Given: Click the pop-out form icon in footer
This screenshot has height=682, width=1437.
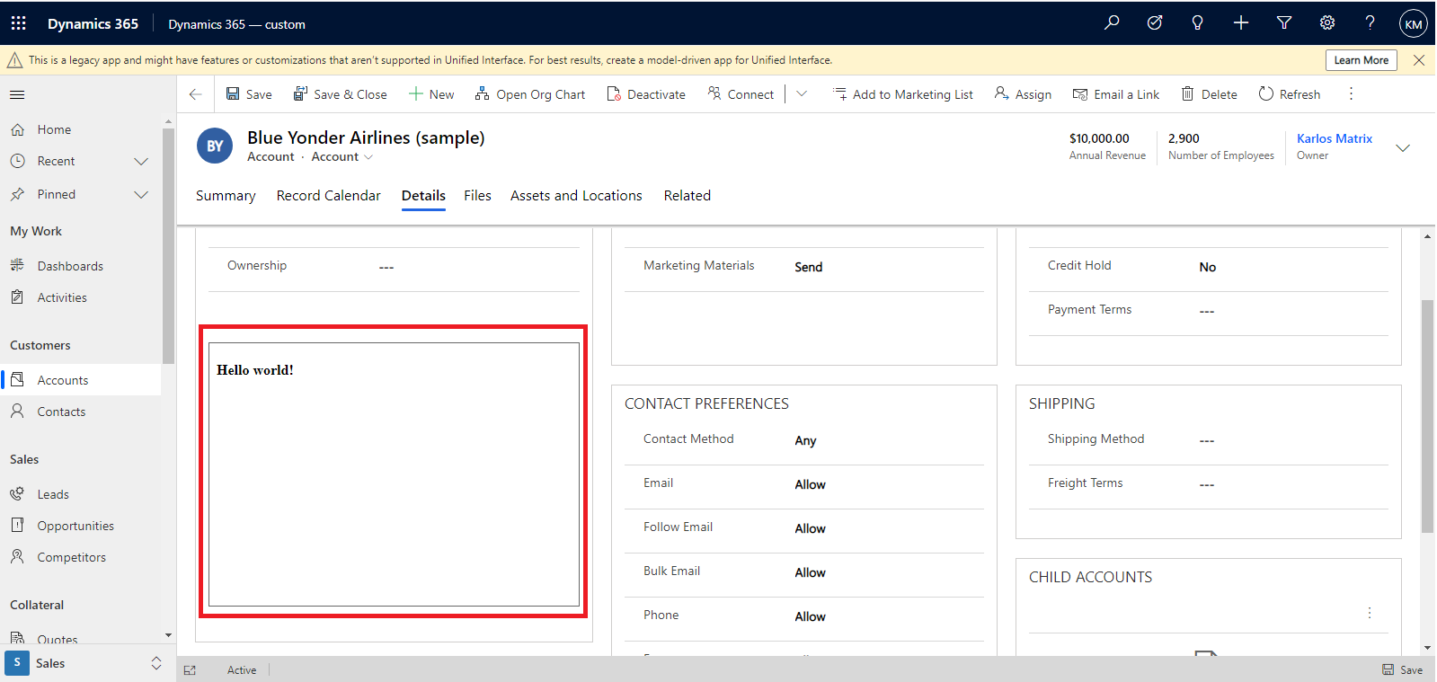Looking at the screenshot, I should click(190, 670).
